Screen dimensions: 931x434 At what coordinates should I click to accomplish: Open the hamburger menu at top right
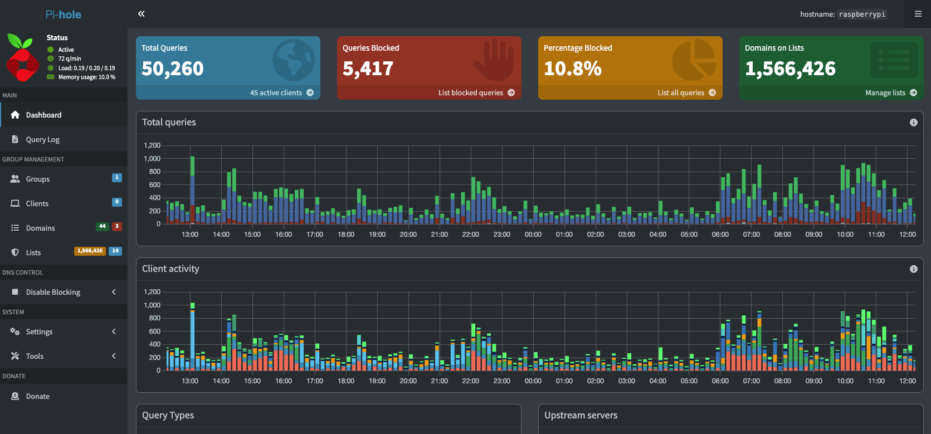[x=918, y=14]
